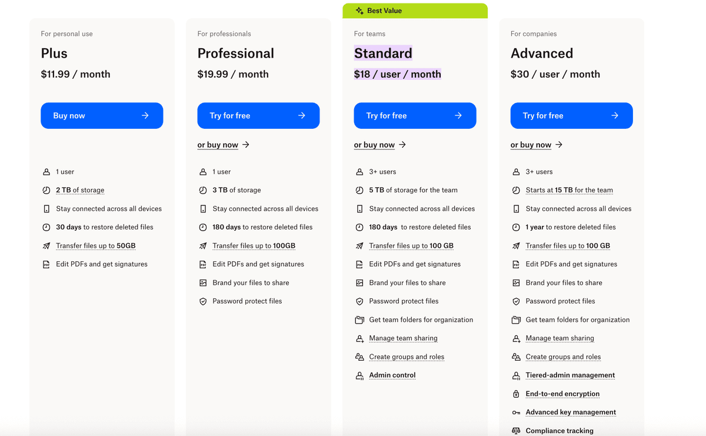The height and width of the screenshot is (436, 706).
Task: Click "or buy now" under Standard plan
Action: tap(375, 145)
